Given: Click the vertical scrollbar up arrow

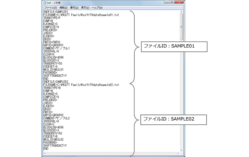Looking at the screenshot, I should (181, 12).
